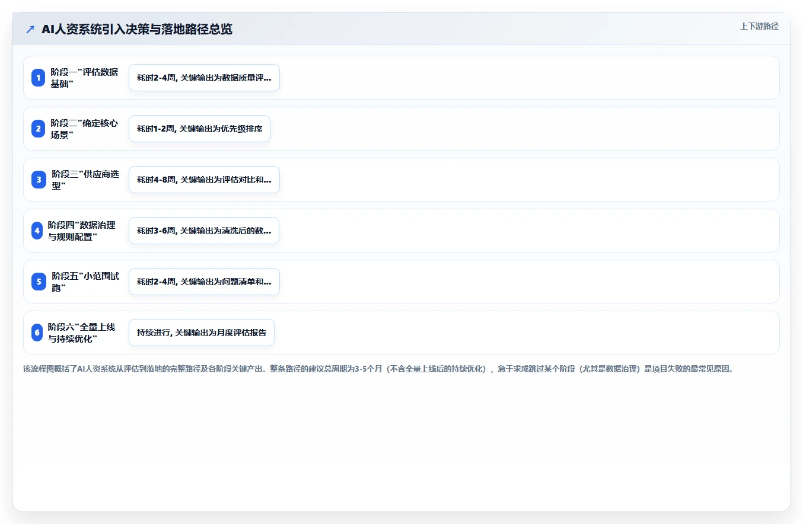Select the step 1 number badge
Image resolution: width=803 pixels, height=524 pixels.
[39, 78]
